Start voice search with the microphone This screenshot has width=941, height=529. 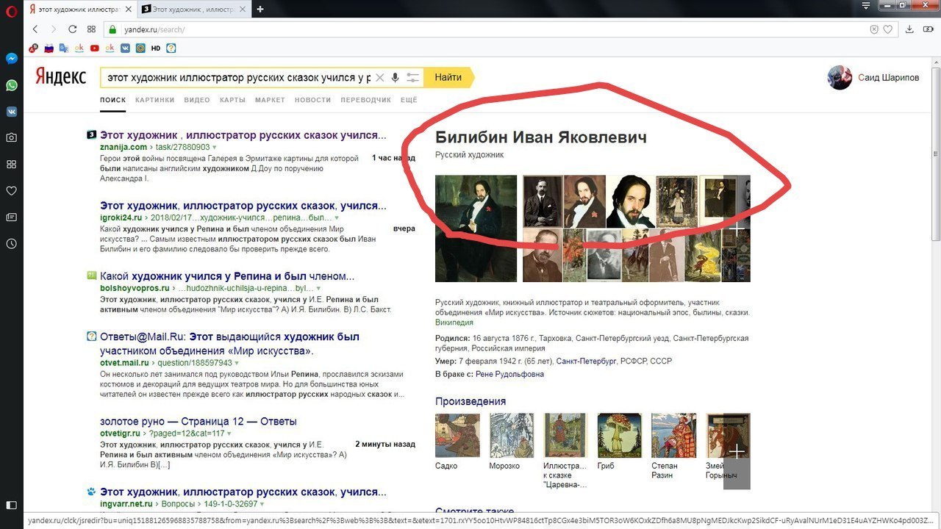click(x=396, y=77)
